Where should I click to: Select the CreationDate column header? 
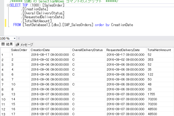tap(50, 50)
